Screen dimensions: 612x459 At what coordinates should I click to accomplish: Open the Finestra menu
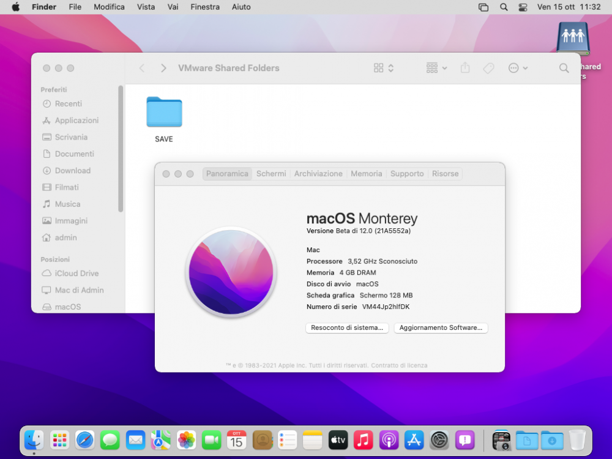click(x=205, y=7)
